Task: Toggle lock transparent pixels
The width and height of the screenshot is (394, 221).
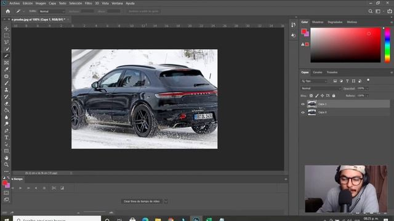Action: [311, 96]
